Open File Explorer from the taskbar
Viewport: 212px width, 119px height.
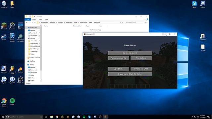pyautogui.click(x=52, y=117)
